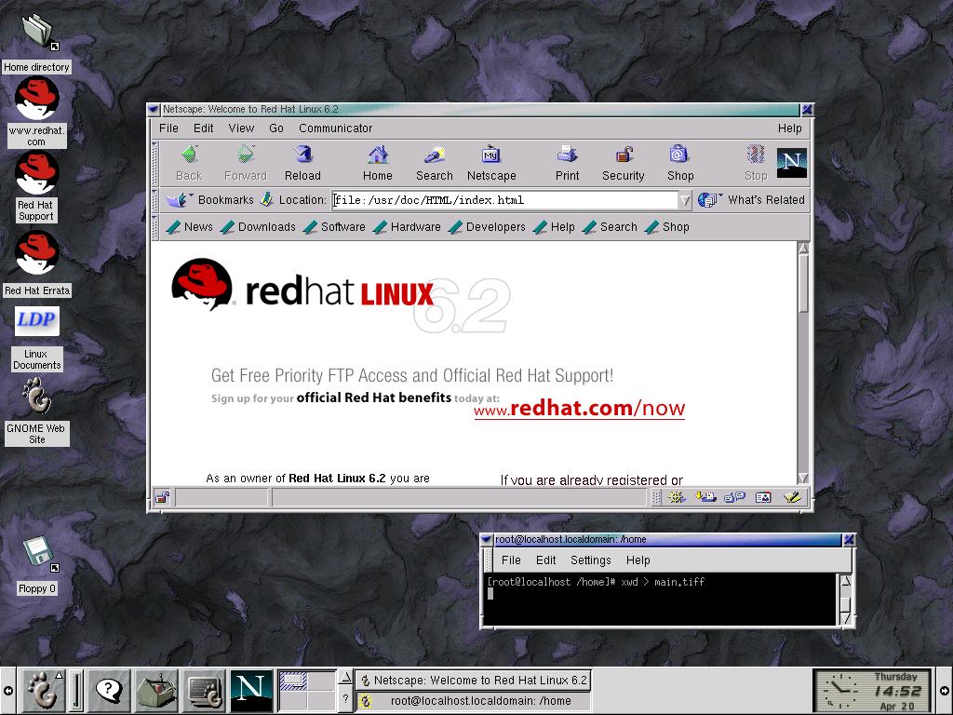Open the GNOME foot main menu
Image resolution: width=953 pixels, height=715 pixels.
coord(43,690)
